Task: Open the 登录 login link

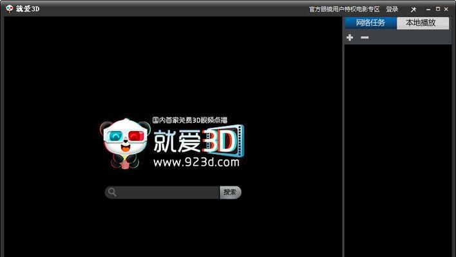Action: (x=392, y=9)
